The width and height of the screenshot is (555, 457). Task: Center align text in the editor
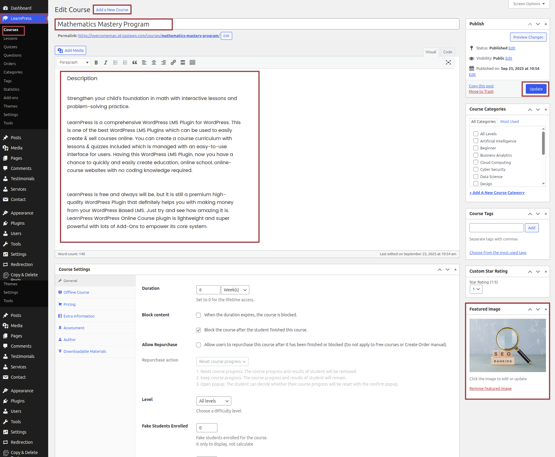154,62
